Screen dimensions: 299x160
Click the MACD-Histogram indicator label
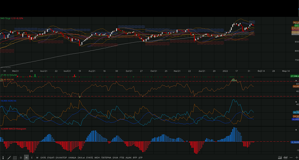tap(14, 129)
